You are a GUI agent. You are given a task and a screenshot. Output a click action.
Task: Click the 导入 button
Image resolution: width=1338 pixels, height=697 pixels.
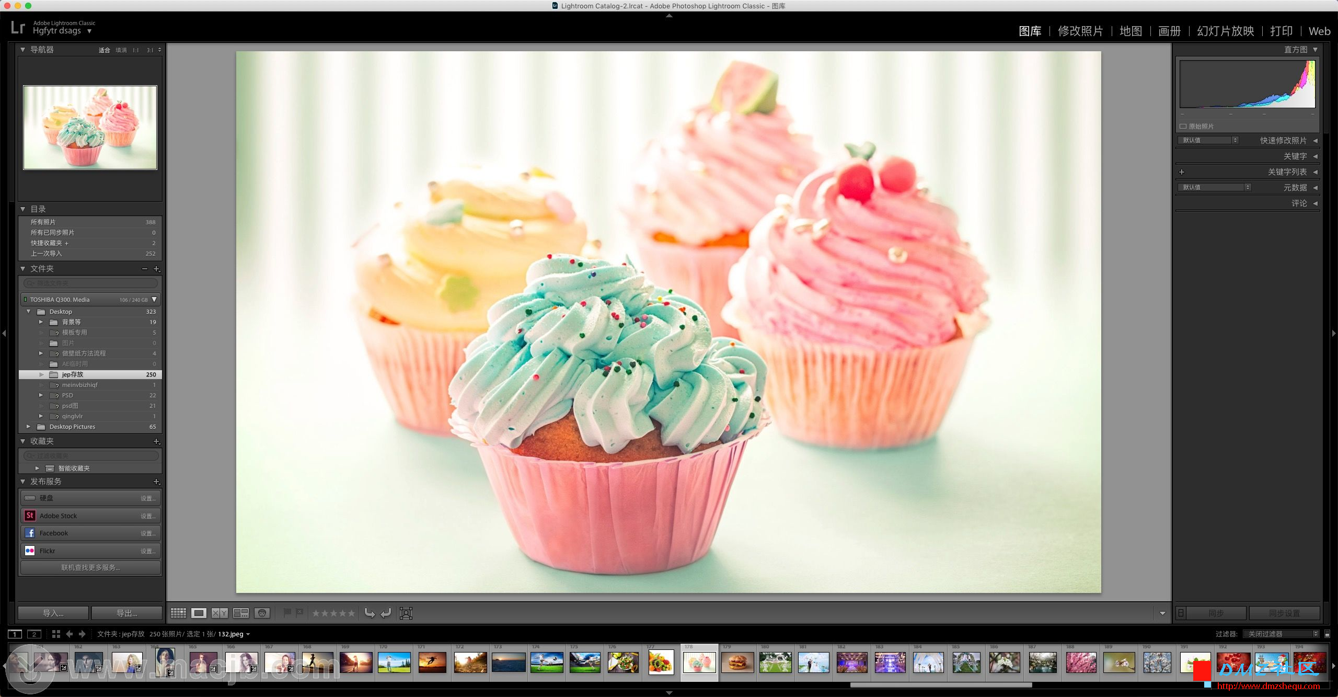pyautogui.click(x=53, y=613)
